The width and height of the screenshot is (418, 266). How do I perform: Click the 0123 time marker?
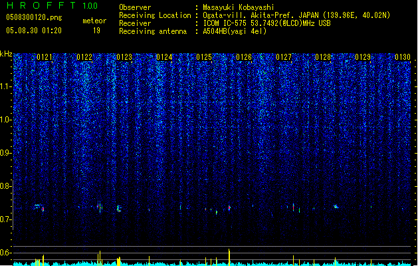(x=124, y=57)
